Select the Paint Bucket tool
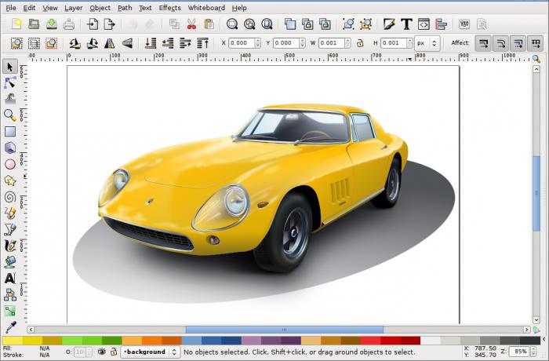549x361 pixels. (9, 262)
